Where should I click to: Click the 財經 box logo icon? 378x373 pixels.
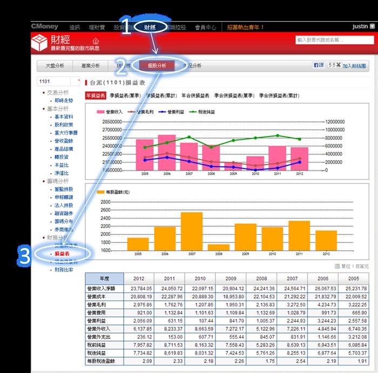39,43
